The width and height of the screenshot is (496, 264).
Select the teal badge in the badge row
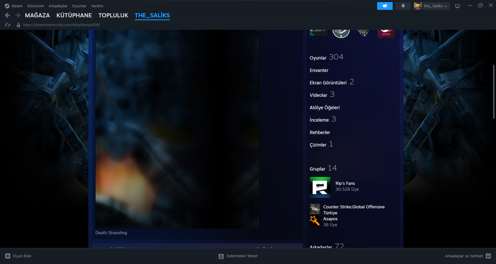click(x=319, y=33)
